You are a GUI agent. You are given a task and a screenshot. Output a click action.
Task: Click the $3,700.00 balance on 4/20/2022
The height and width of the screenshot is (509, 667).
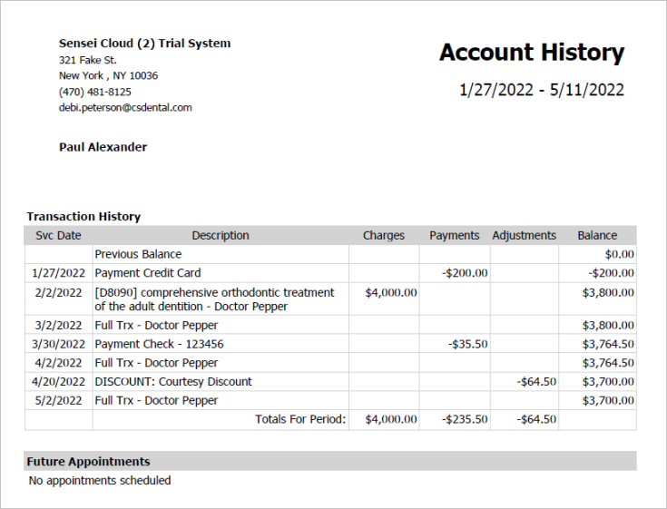coord(608,381)
